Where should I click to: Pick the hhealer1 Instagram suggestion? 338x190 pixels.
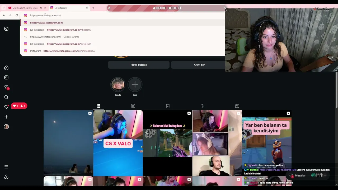[123, 30]
